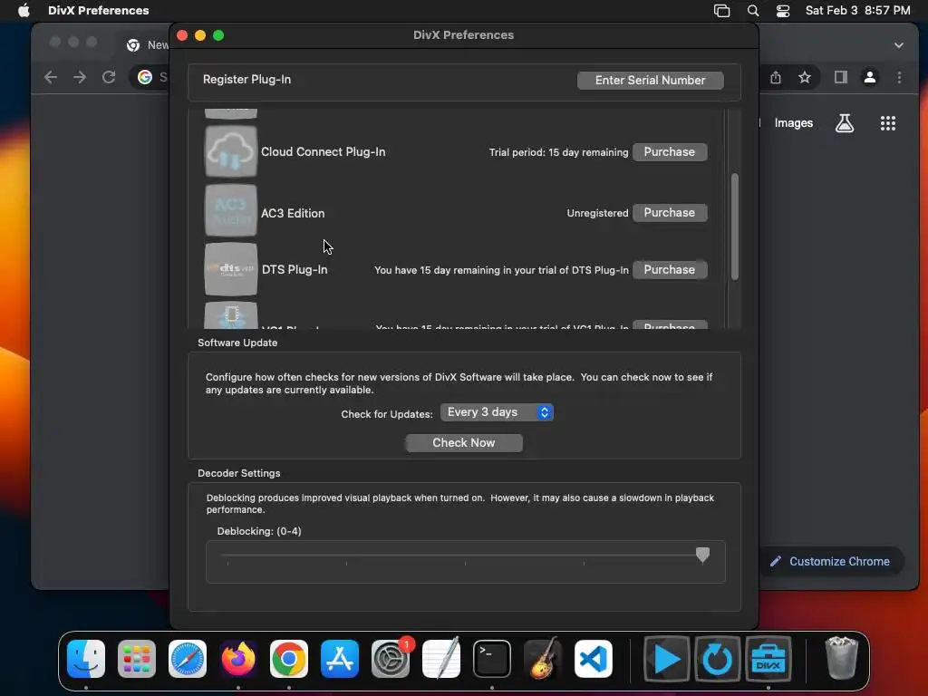Viewport: 928px width, 696px height.
Task: Go forward in the Chrome window
Action: (x=80, y=77)
